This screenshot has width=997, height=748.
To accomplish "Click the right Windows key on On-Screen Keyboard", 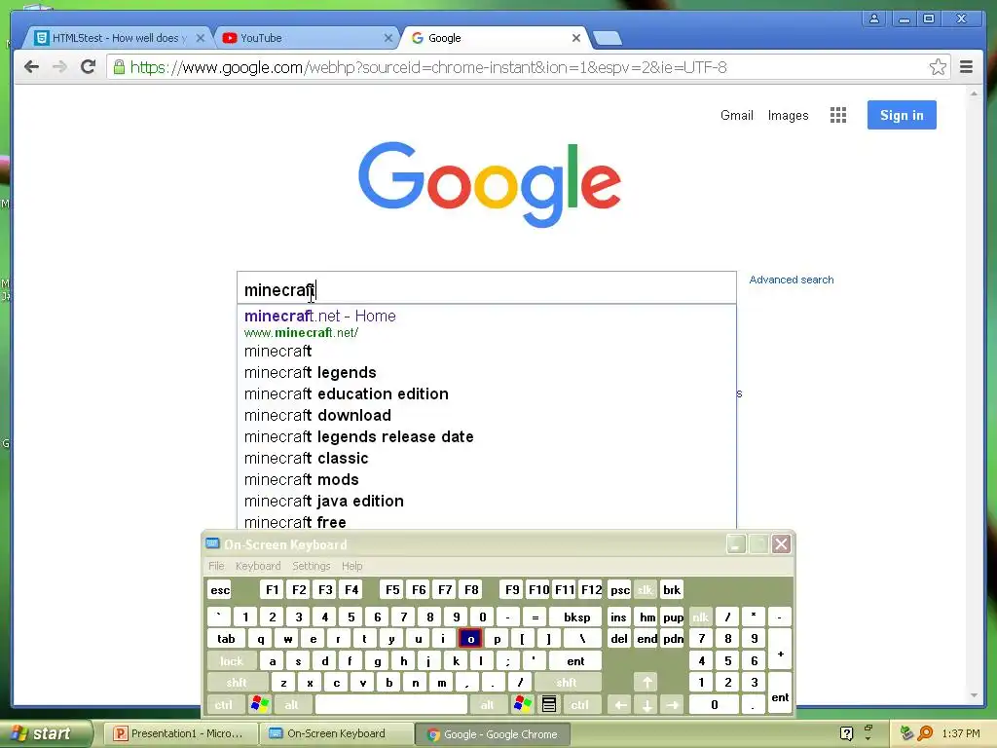I will [523, 704].
